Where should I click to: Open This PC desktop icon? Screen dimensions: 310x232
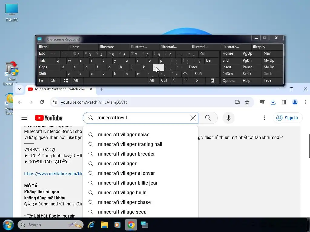(12, 13)
